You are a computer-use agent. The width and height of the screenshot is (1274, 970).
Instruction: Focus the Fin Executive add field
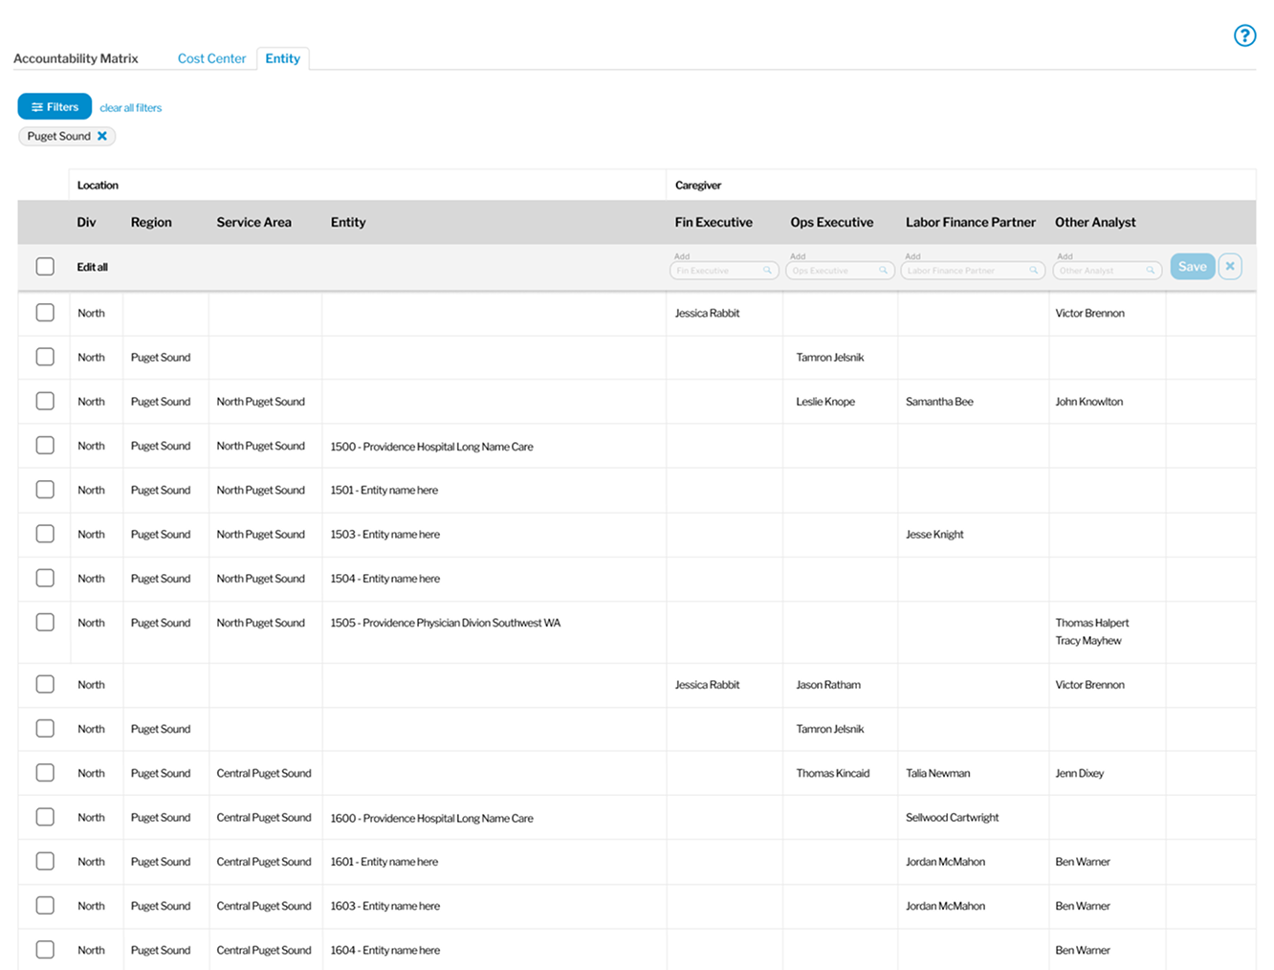click(x=717, y=271)
